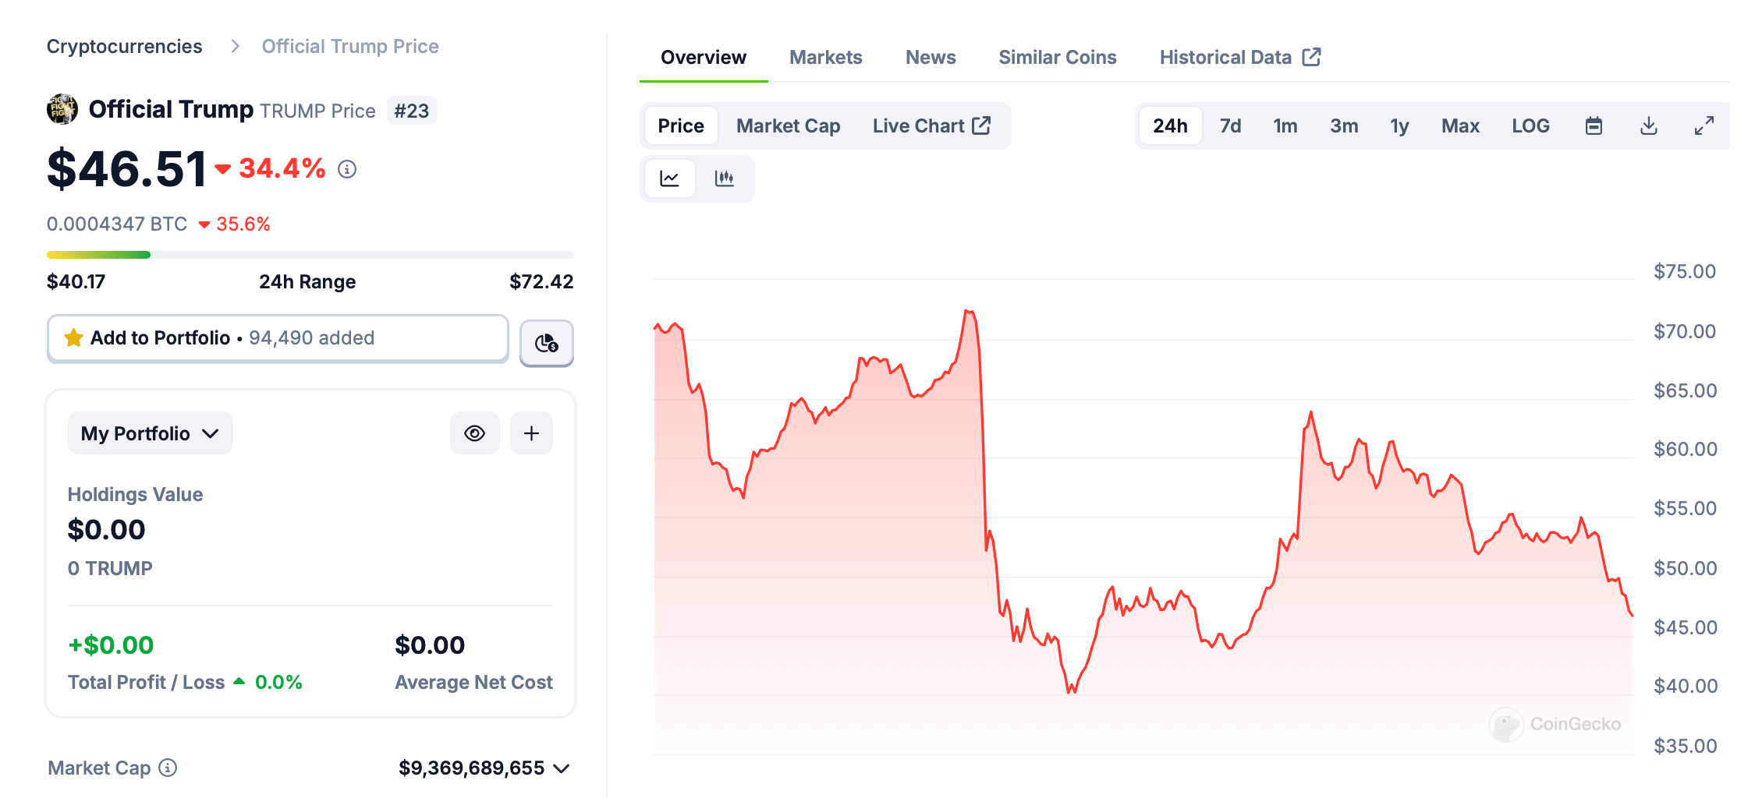This screenshot has height=798, width=1755.
Task: Expand chart to fullscreen
Action: pos(1704,126)
